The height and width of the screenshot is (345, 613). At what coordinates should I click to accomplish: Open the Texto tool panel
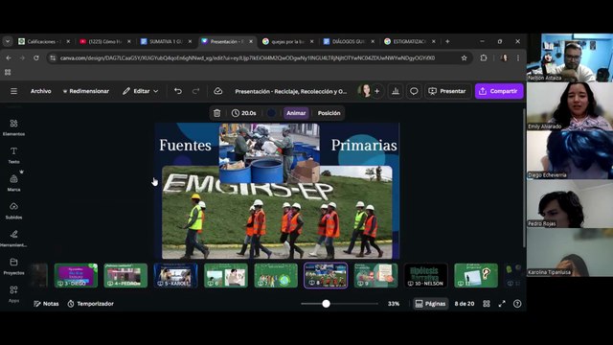coord(13,155)
